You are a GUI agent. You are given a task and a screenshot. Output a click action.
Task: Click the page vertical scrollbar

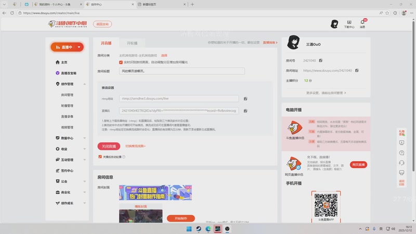tap(413, 96)
